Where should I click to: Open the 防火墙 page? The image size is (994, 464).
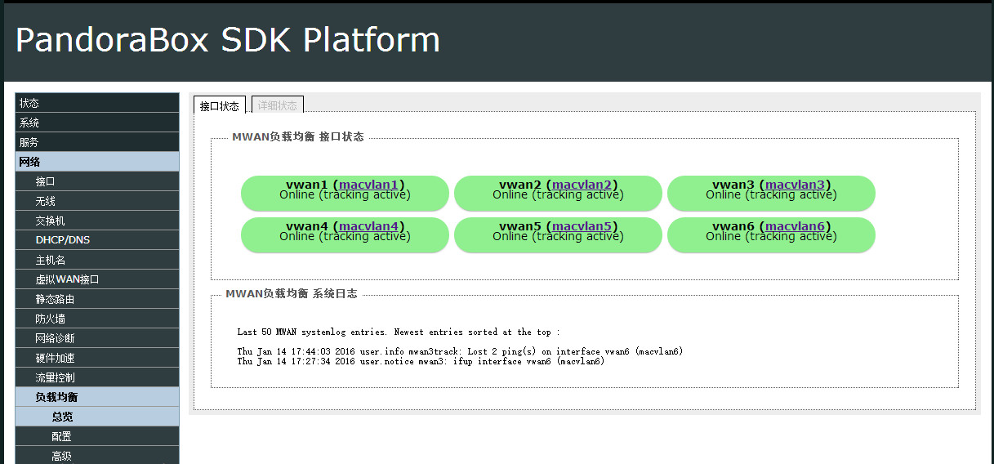pyautogui.click(x=97, y=319)
